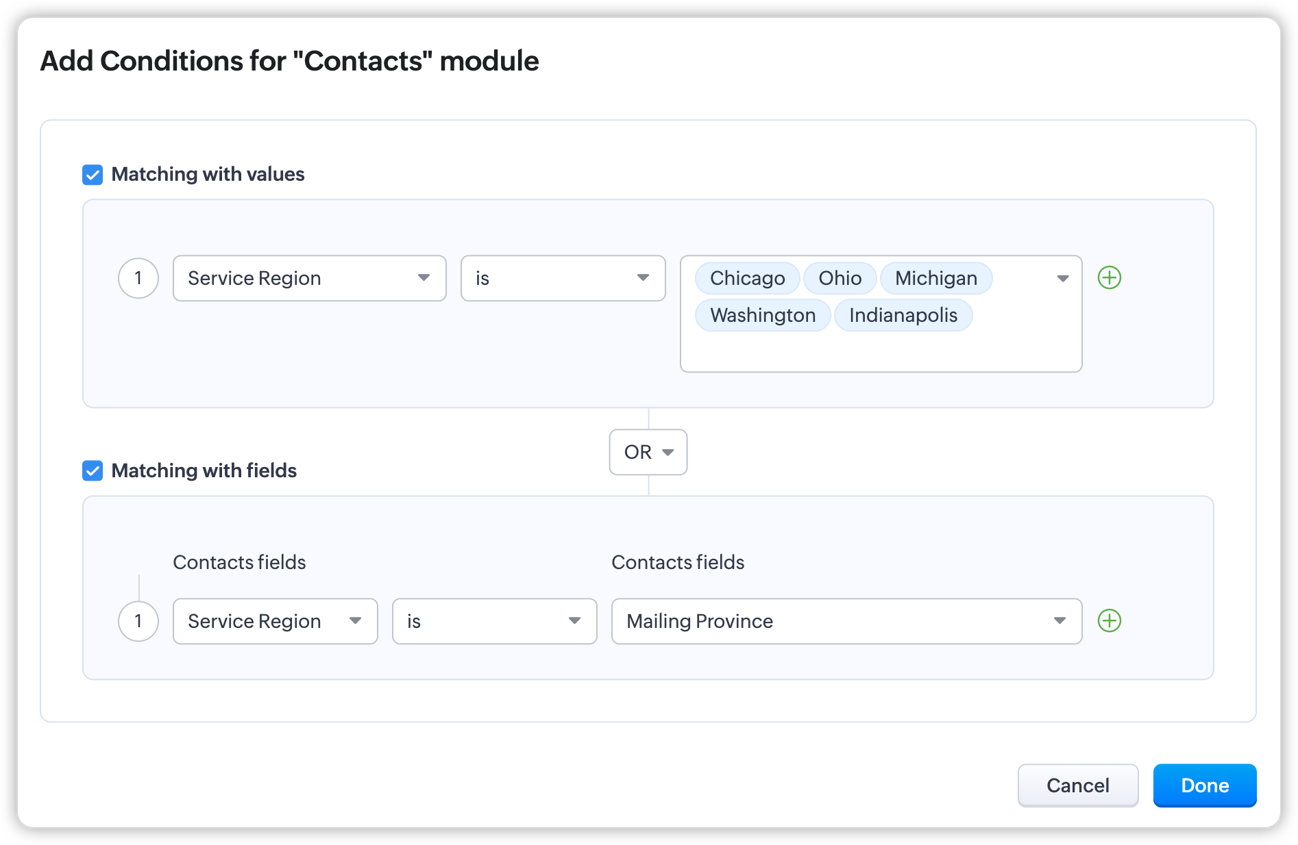Open Service Region dropdown in values section
Viewport: 1298px width, 845px height.
[x=309, y=278]
